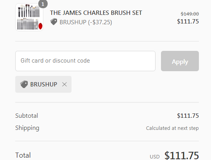The height and width of the screenshot is (160, 211).
Task: Click the red sponge in the product image
Action: click(40, 26)
